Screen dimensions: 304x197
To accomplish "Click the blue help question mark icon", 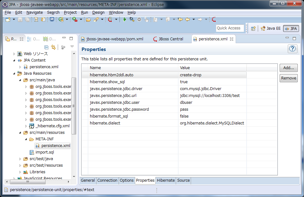I will [292, 48].
